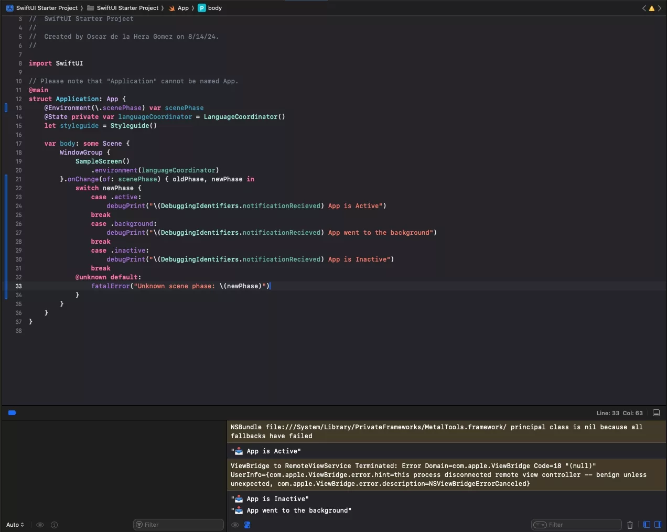Click the orange Swift file icon beside App
The width and height of the screenshot is (667, 532).
171,8
